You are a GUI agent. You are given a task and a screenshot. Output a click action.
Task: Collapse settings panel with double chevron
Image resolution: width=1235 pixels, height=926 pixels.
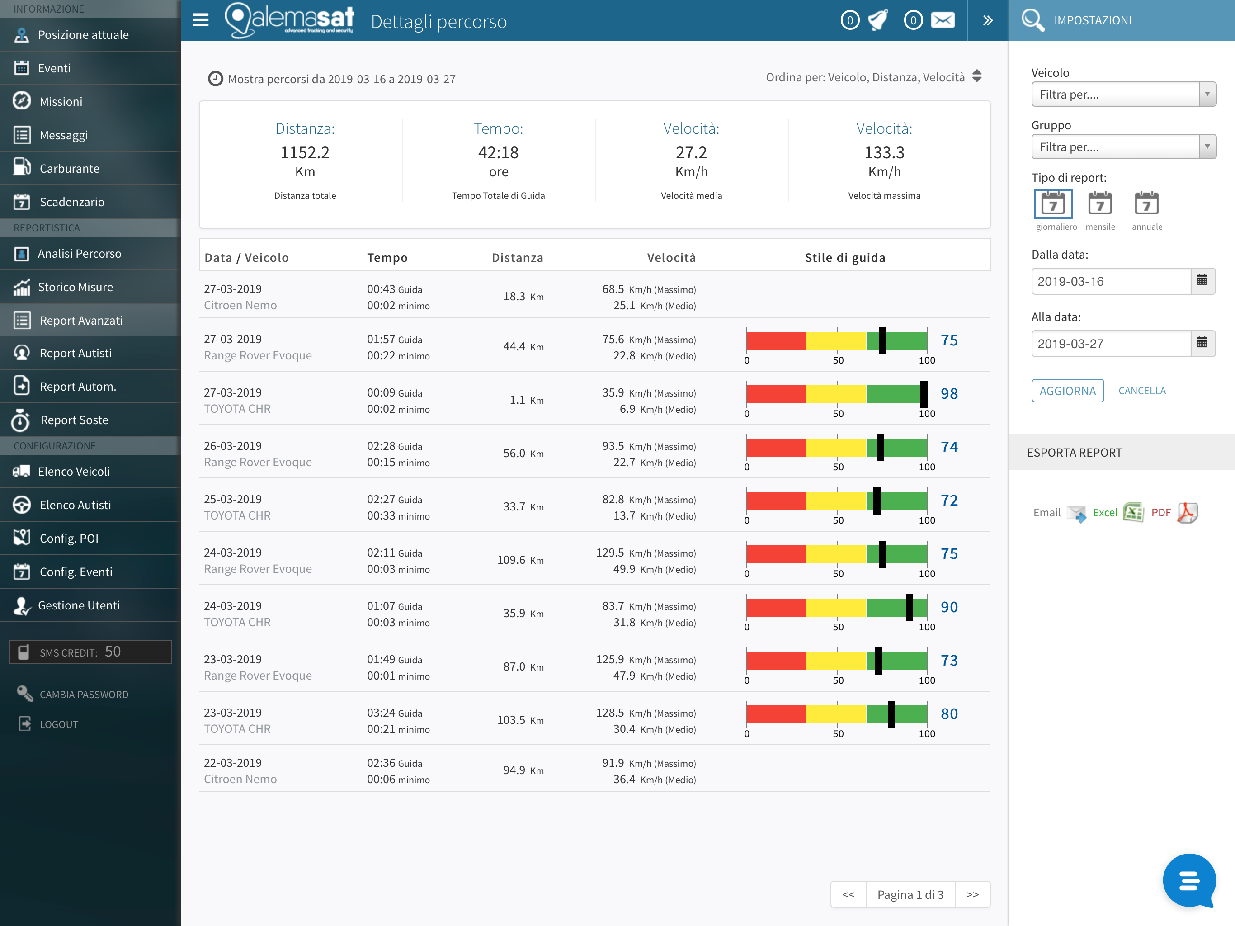click(x=988, y=21)
